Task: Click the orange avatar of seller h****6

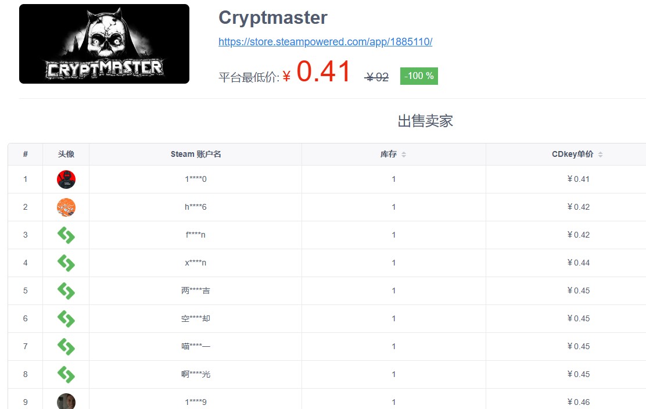Action: click(66, 207)
